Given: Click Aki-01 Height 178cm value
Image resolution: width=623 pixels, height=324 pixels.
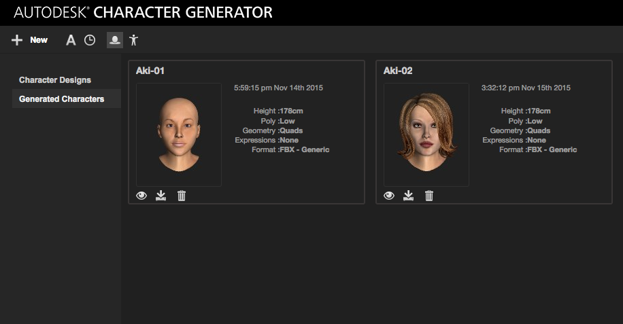Looking at the screenshot, I should click(x=292, y=111).
